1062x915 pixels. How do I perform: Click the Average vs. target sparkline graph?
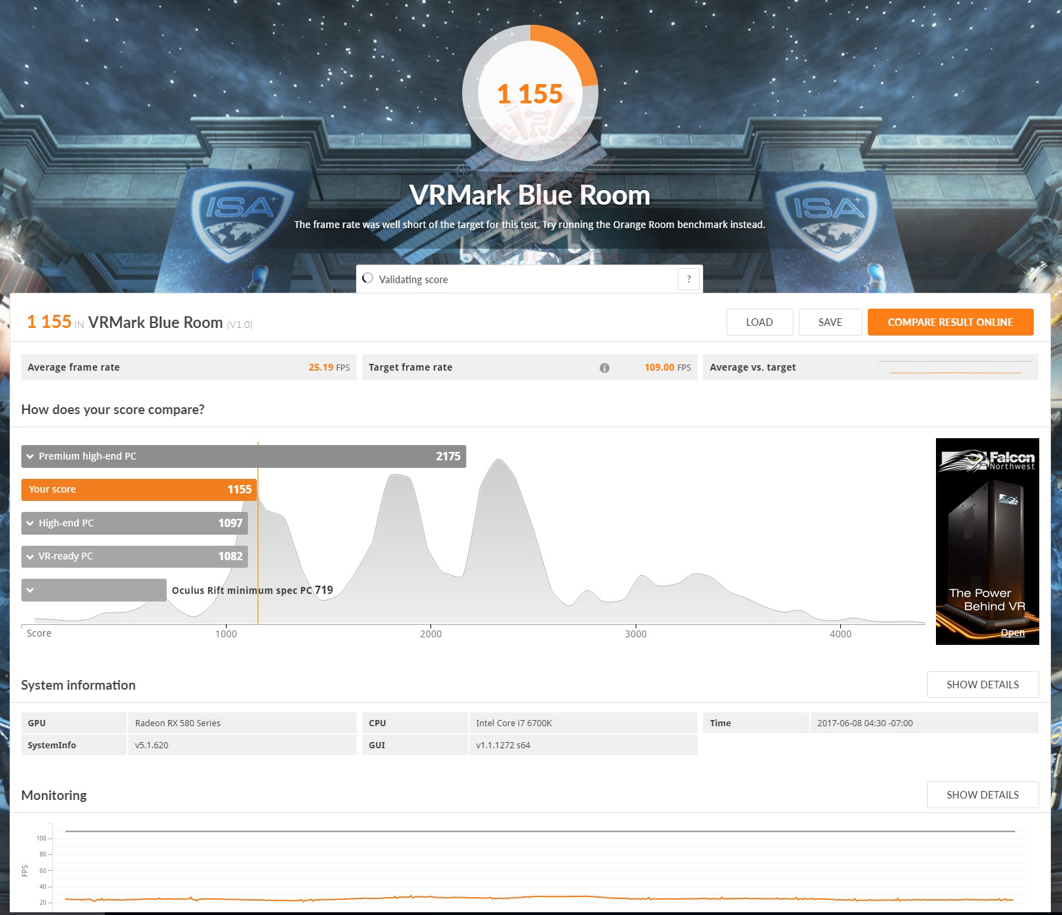(955, 367)
